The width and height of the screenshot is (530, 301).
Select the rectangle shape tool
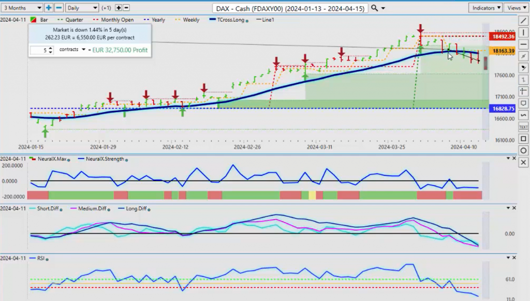click(x=523, y=139)
